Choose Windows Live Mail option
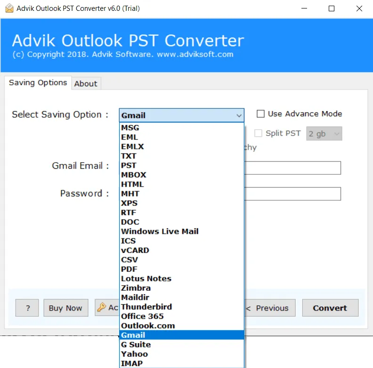This screenshot has width=373, height=368. tap(182, 231)
